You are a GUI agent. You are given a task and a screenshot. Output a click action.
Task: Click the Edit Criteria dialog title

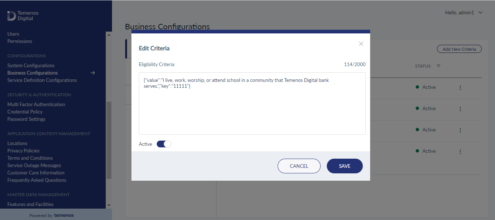tap(154, 48)
